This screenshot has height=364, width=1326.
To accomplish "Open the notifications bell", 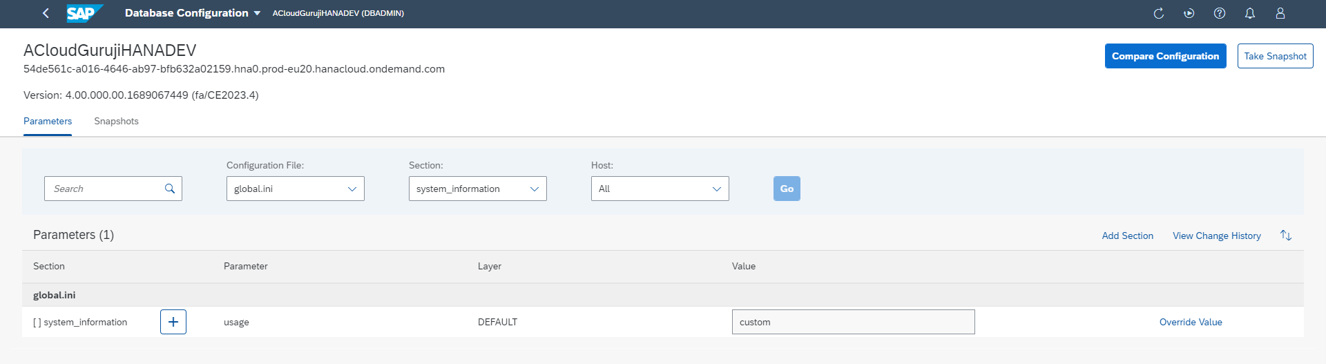I will (1250, 13).
